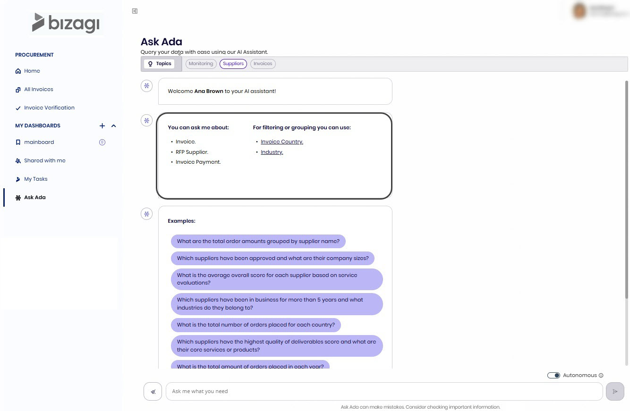
Task: Click the collapse sidebar icon
Action: [135, 11]
